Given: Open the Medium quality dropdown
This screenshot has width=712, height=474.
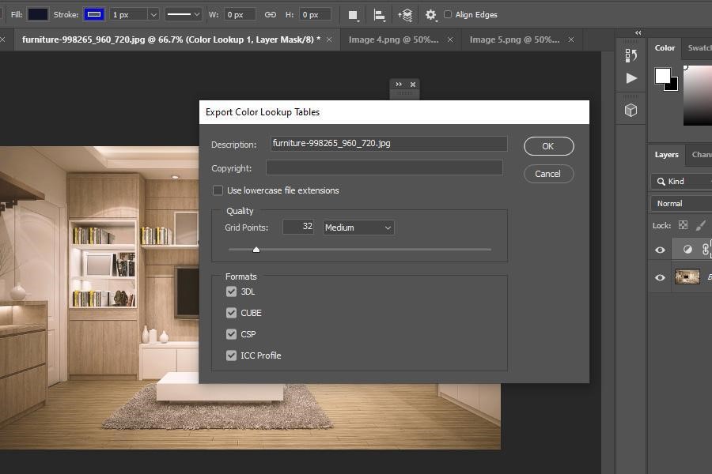Looking at the screenshot, I should [358, 228].
